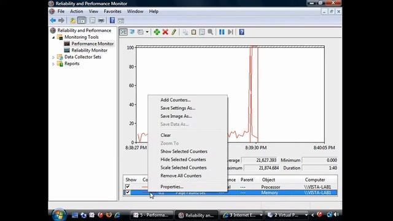Open the Favorites menu
This screenshot has width=393, height=221.
click(112, 11)
